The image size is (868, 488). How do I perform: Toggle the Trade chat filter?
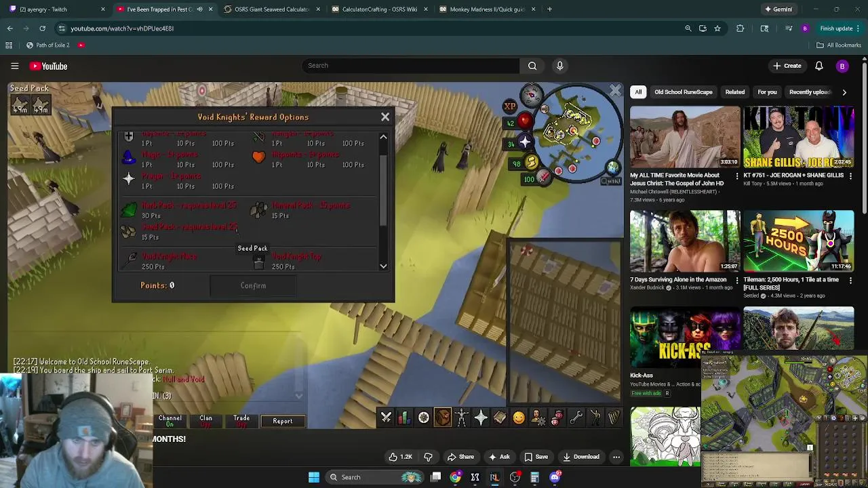pos(241,421)
